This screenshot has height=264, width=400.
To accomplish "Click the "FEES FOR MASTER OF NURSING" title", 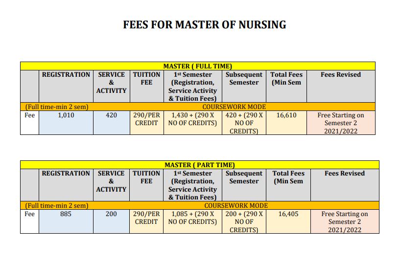I will point(205,24).
